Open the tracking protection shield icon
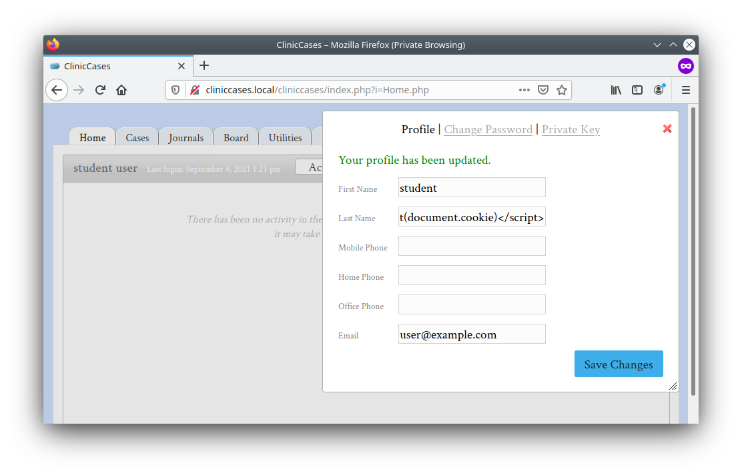The height and width of the screenshot is (475, 742). 175,90
